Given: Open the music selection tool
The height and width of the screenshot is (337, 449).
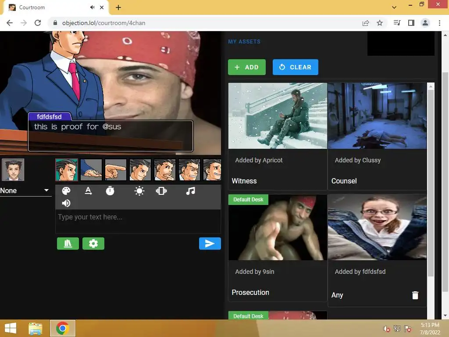Looking at the screenshot, I should click(190, 191).
